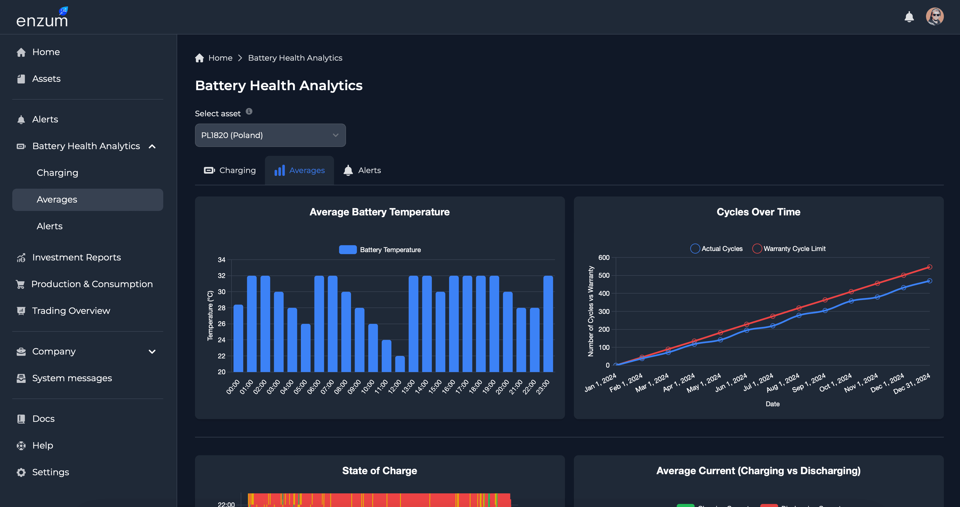
Task: Switch to the Charging tab
Action: pos(230,170)
